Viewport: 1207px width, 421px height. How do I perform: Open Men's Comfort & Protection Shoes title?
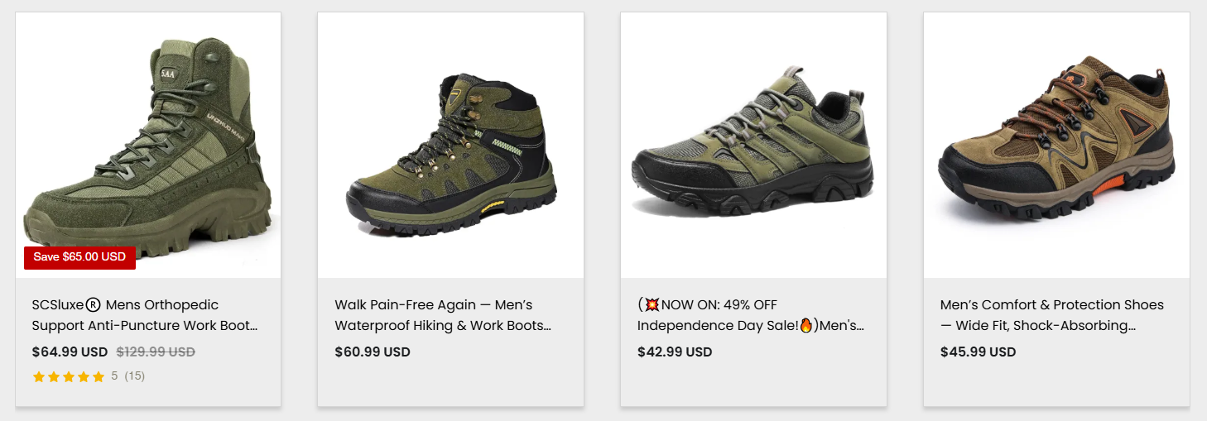1051,315
